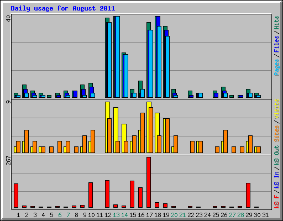Screen dimensions: 283x221
Task: Click the day 17 orange sites bar
Action: (151, 130)
